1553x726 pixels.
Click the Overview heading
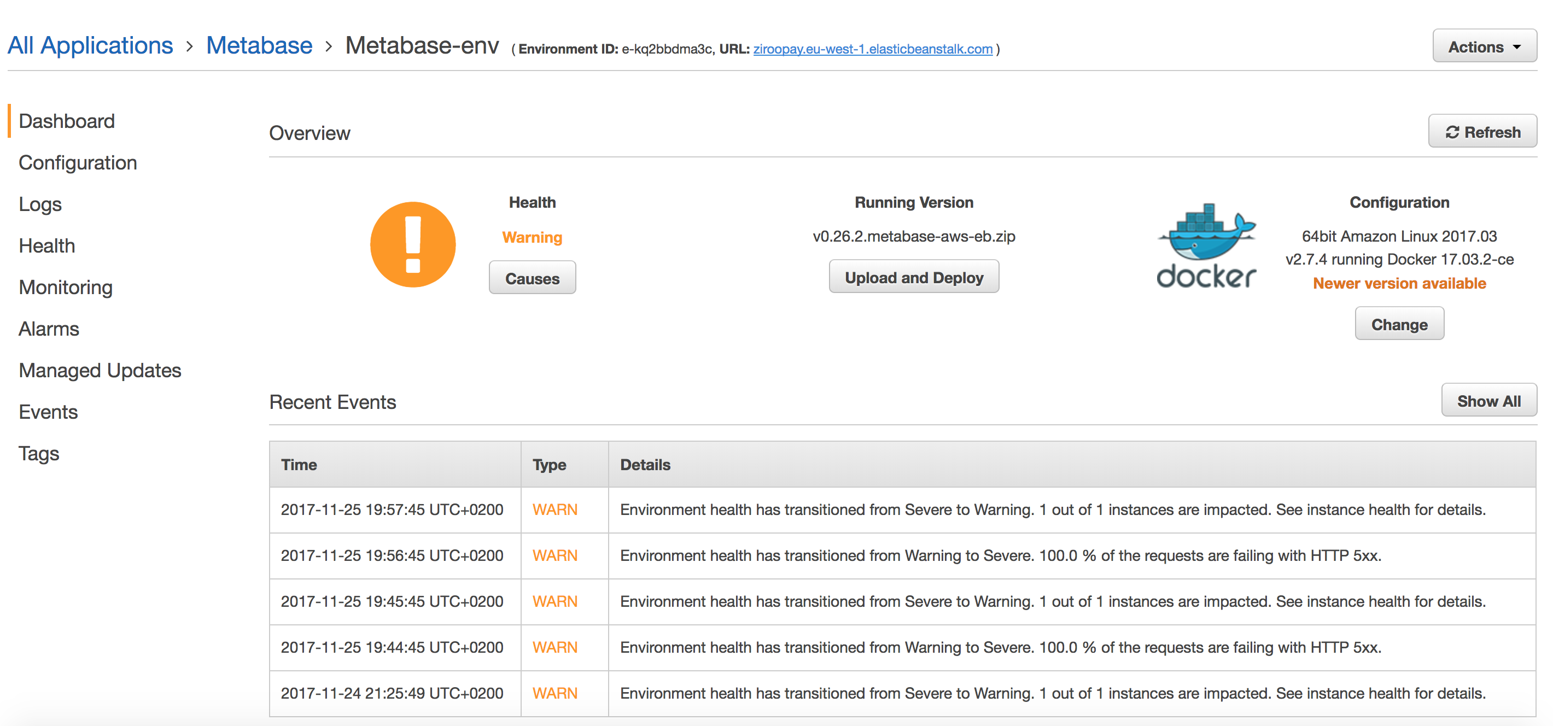[x=310, y=133]
